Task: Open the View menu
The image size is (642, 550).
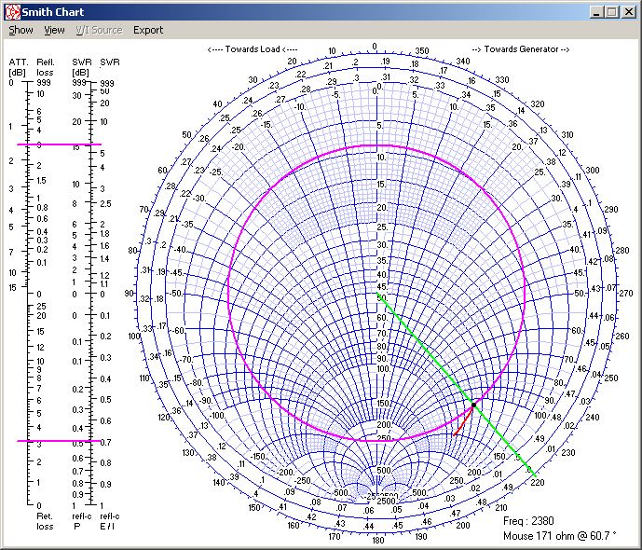Action: [54, 30]
